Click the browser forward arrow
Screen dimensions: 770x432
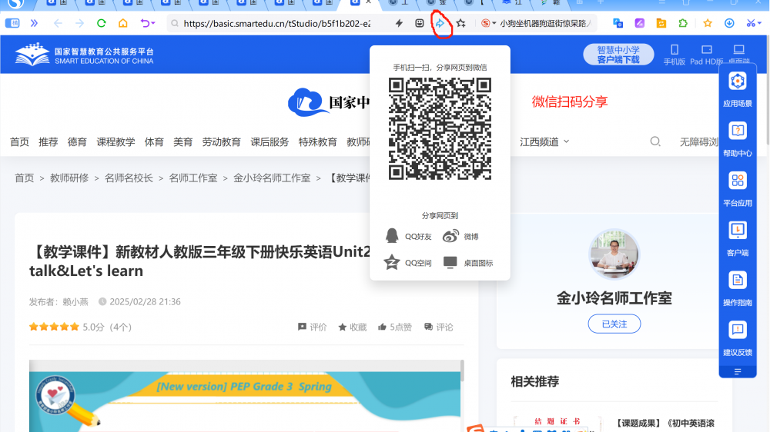pos(79,23)
